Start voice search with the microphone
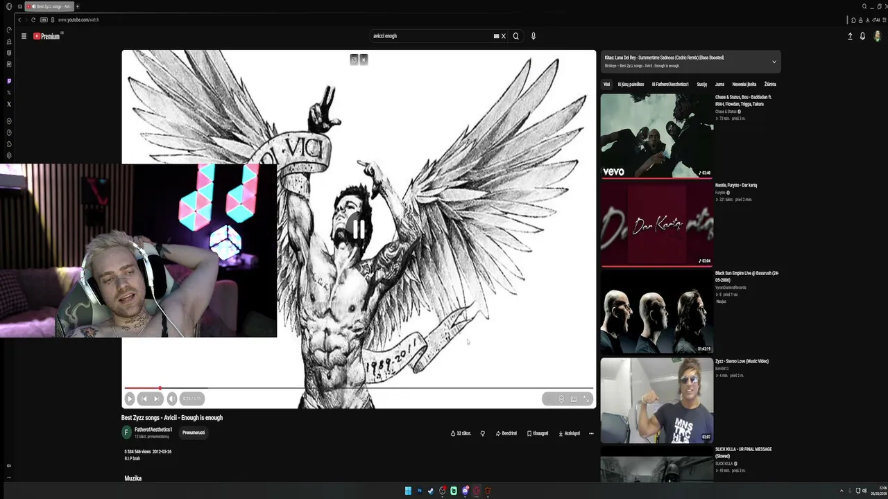The height and width of the screenshot is (499, 888). pyautogui.click(x=533, y=36)
